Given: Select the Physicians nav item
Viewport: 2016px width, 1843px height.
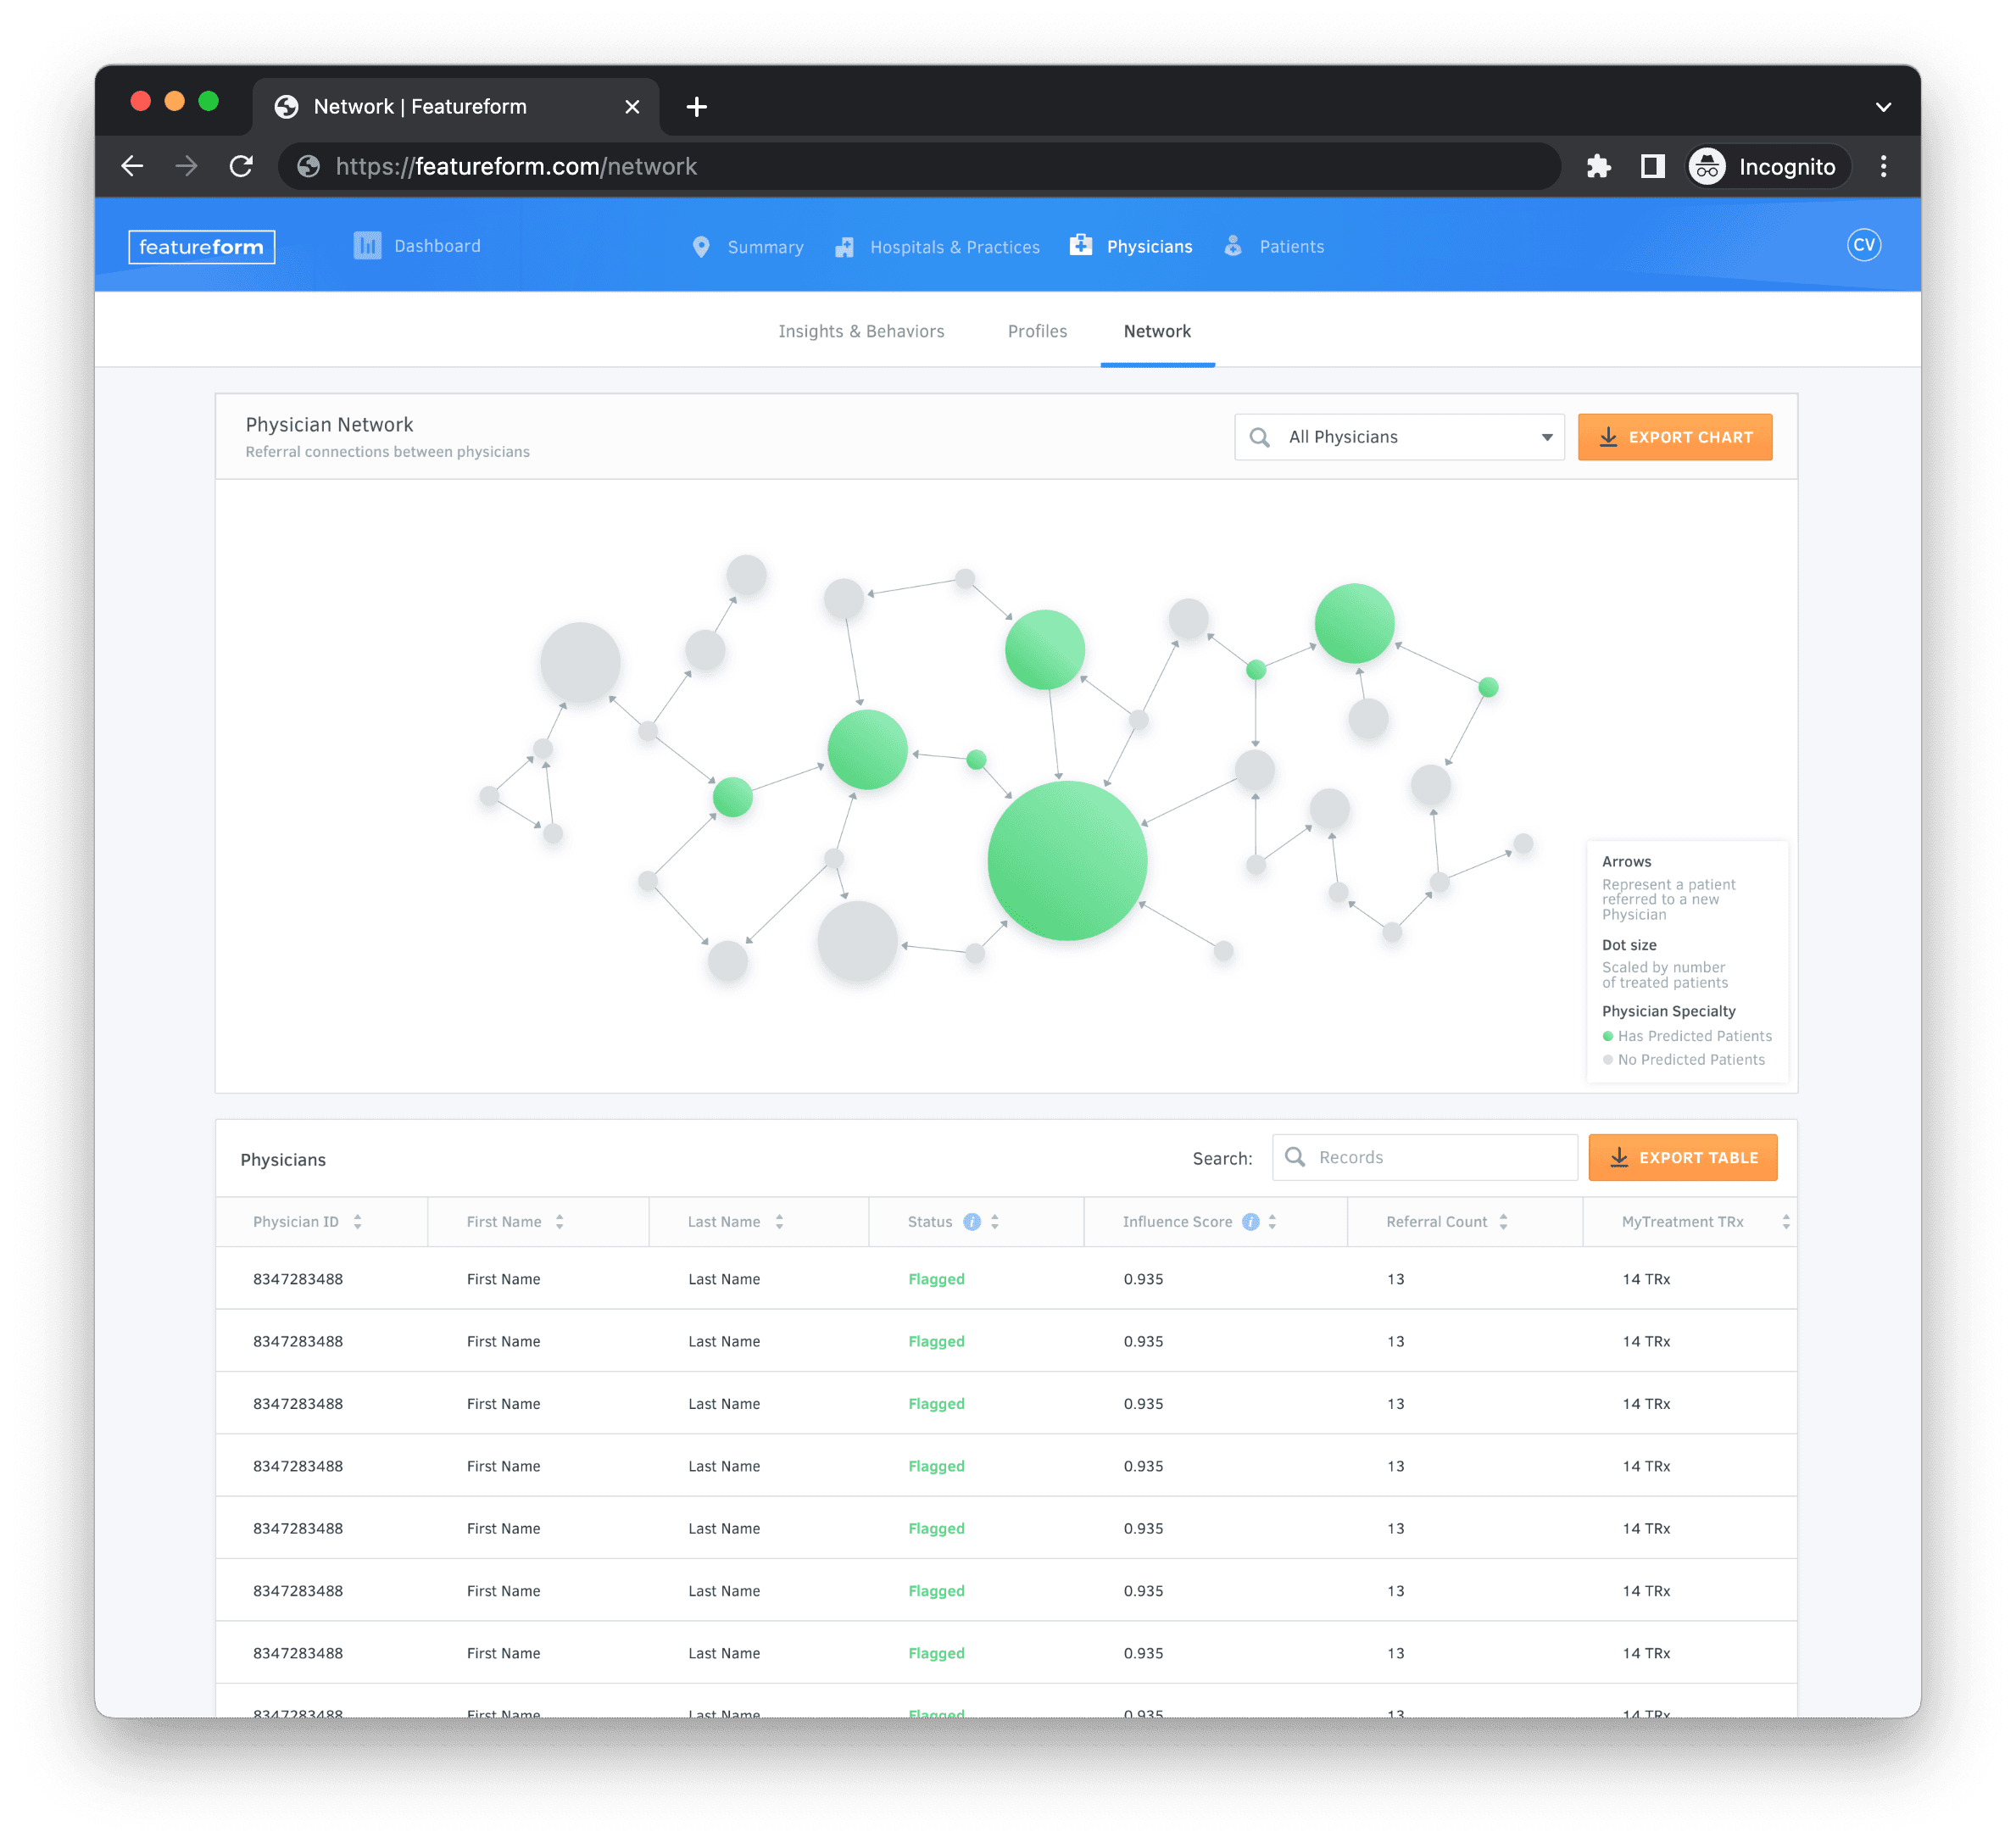Looking at the screenshot, I should [1149, 247].
